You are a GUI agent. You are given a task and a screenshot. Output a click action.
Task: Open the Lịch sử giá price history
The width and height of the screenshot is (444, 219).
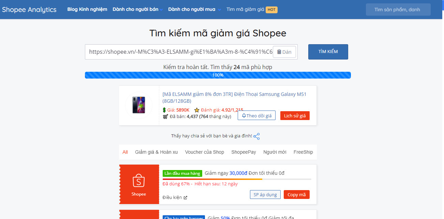pos(295,116)
